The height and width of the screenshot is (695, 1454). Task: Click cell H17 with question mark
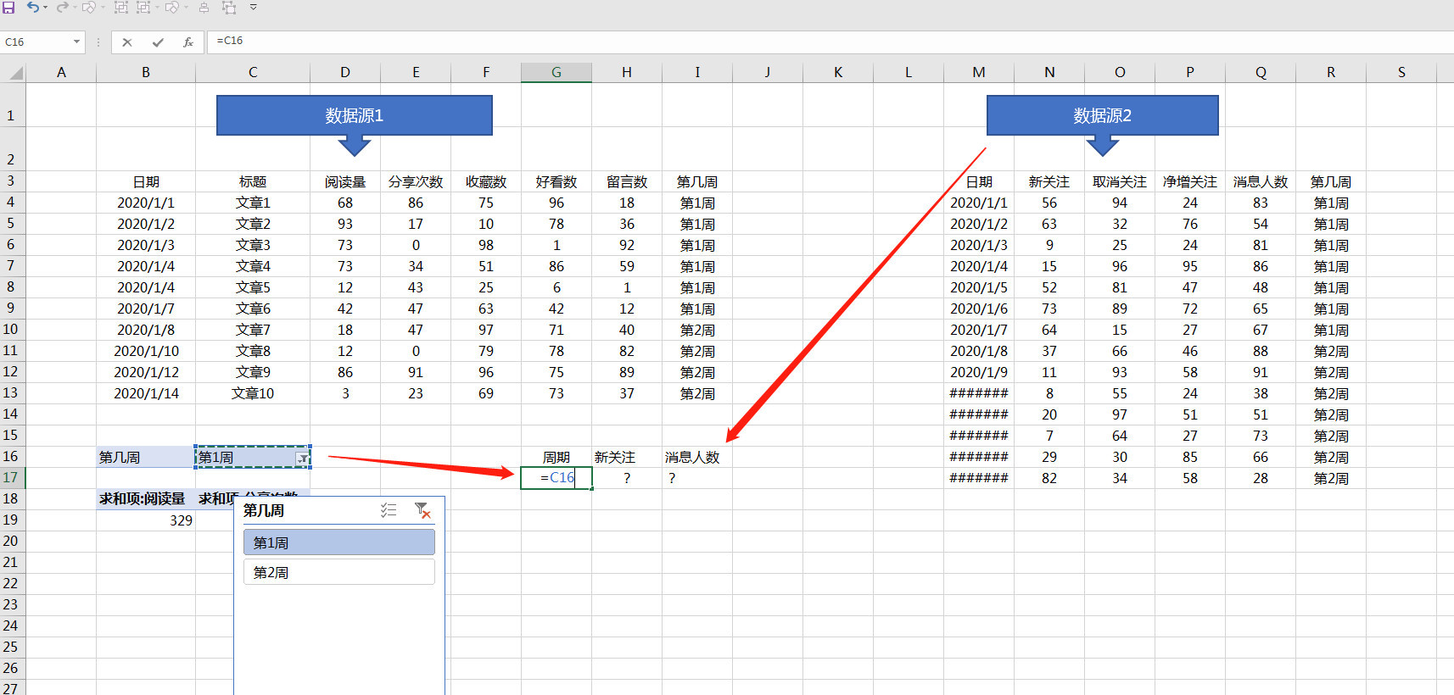tap(627, 478)
